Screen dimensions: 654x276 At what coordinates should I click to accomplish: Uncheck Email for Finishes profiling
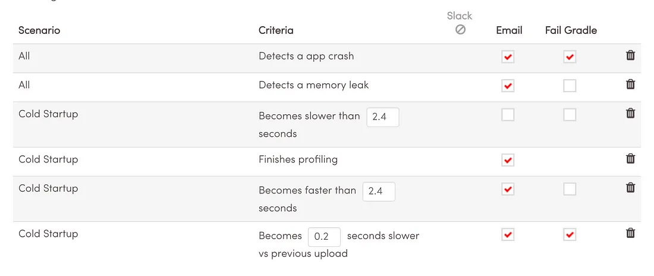(x=508, y=160)
